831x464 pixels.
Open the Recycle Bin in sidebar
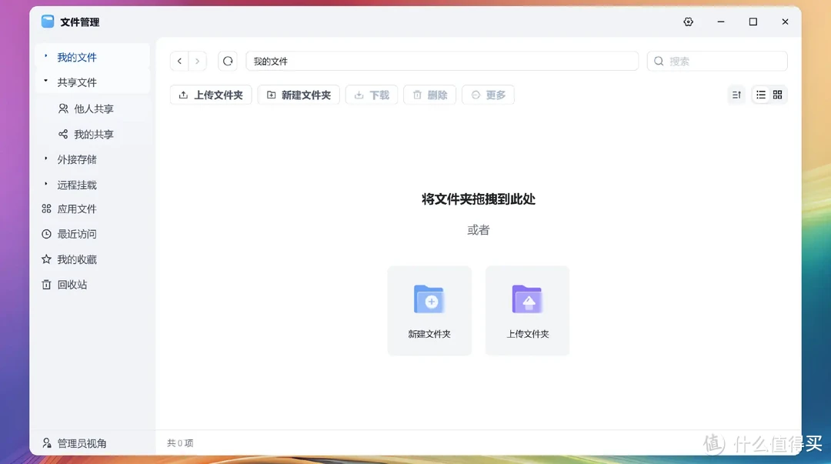(x=72, y=285)
